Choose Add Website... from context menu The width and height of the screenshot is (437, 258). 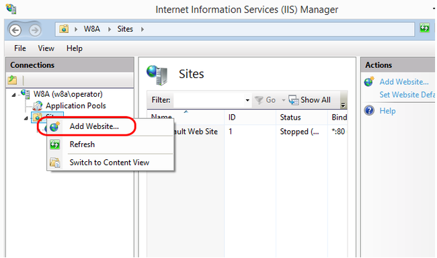click(94, 126)
